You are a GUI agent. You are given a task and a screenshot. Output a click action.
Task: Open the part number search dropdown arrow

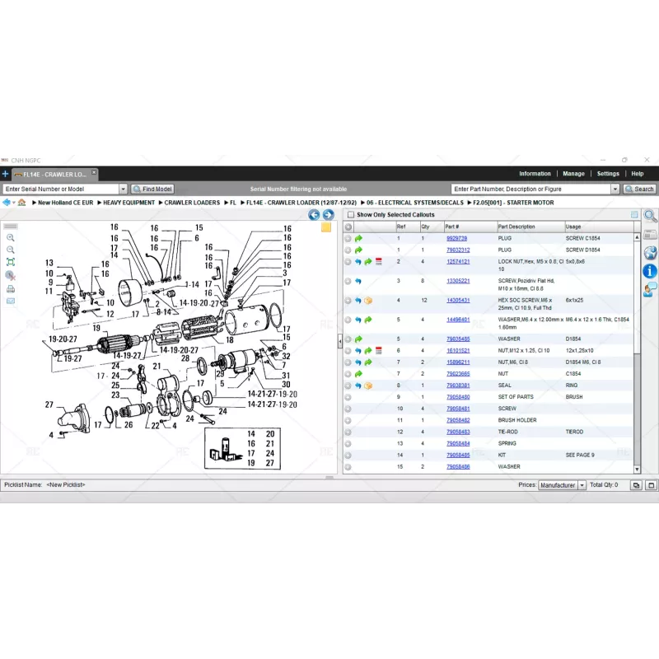(615, 189)
